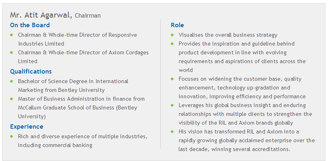
Task: Click green bullet beside 'Provides the inspiration'
Action: click(x=172, y=44)
